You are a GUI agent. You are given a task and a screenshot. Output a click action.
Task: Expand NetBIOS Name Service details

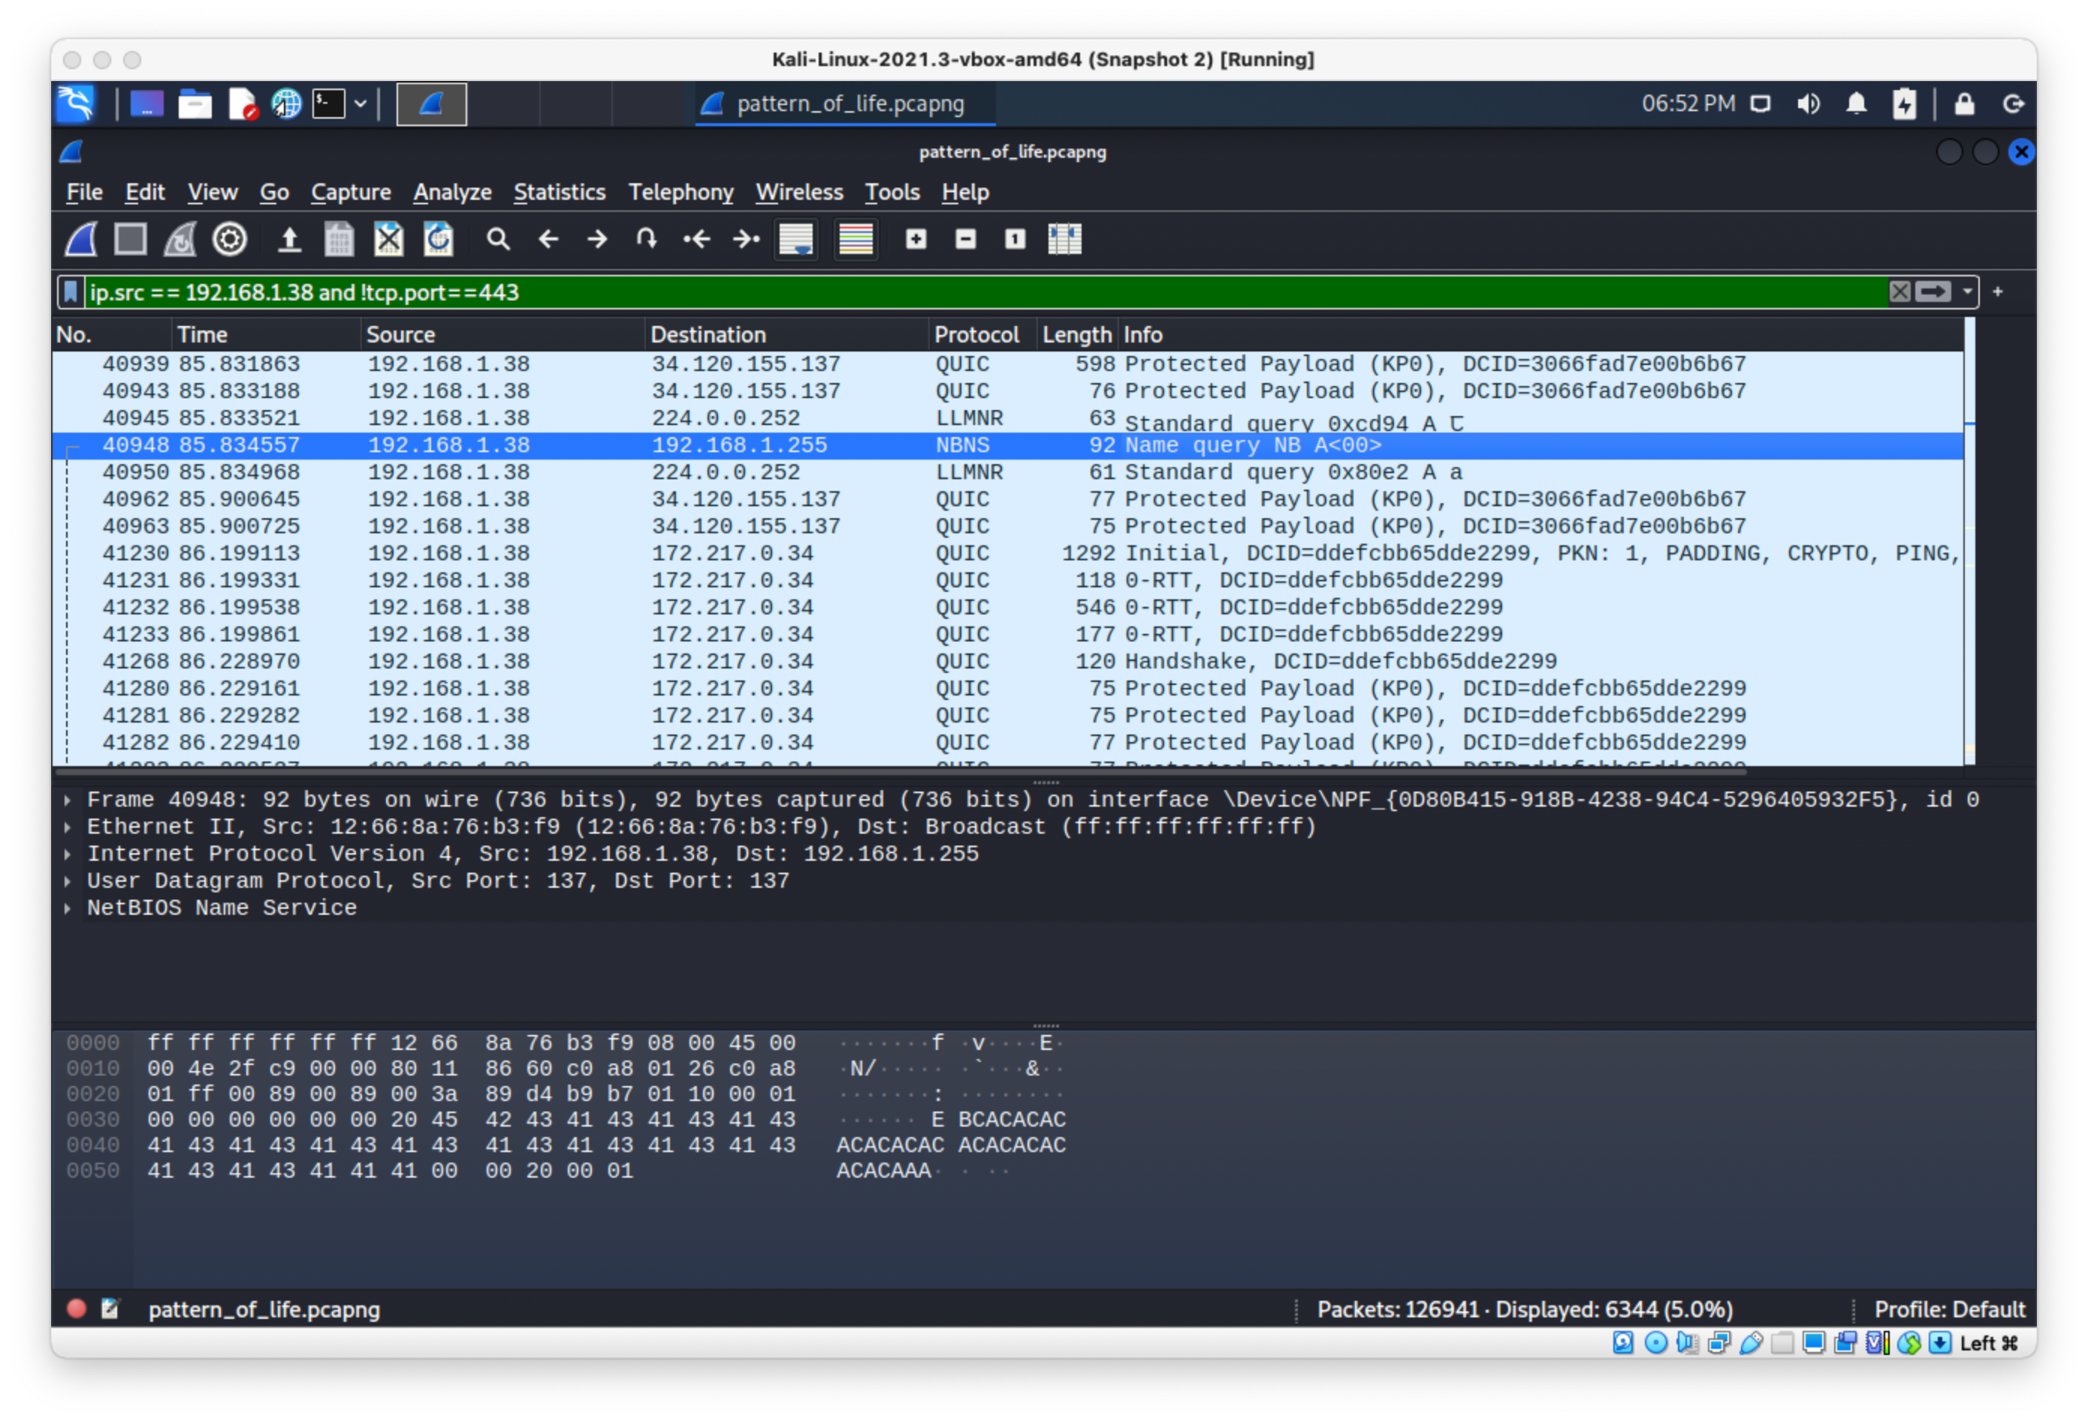pos(68,907)
